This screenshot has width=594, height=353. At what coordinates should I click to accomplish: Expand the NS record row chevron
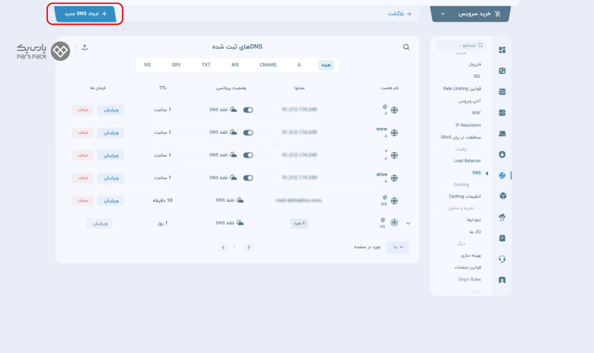pos(408,223)
